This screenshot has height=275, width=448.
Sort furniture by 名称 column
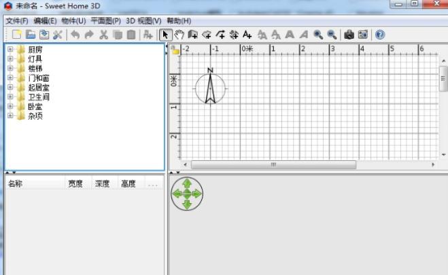point(35,184)
